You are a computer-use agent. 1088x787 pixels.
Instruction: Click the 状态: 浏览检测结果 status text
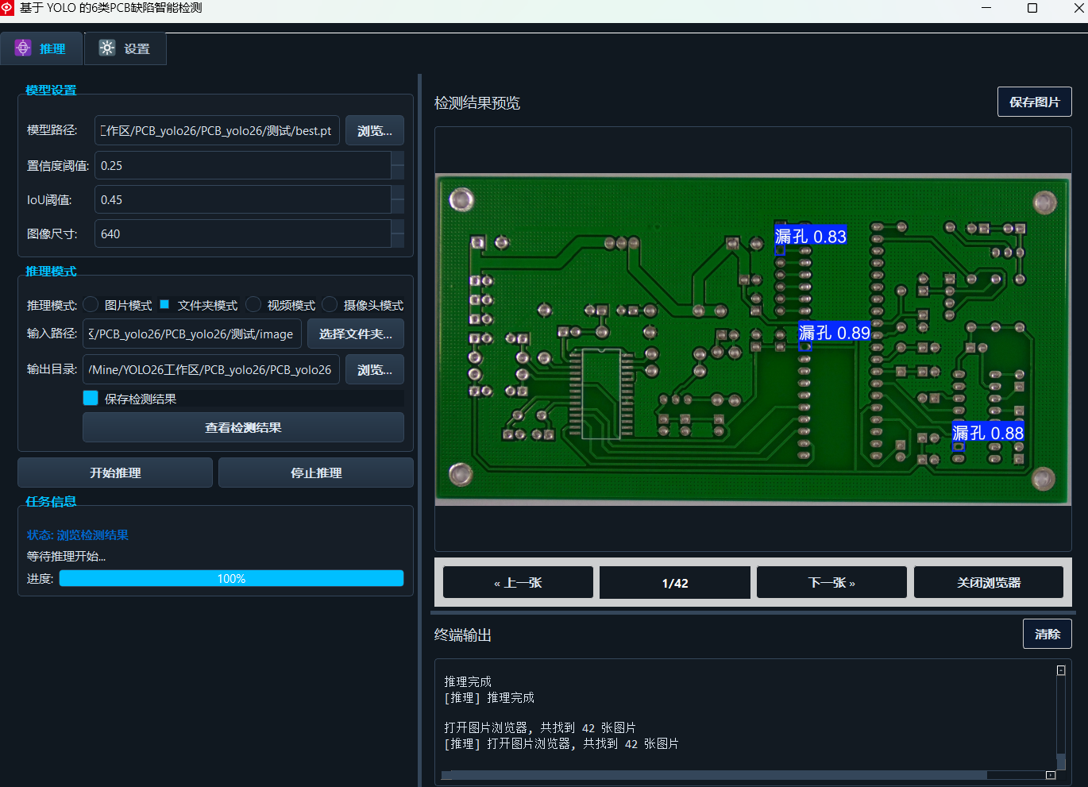click(x=78, y=534)
